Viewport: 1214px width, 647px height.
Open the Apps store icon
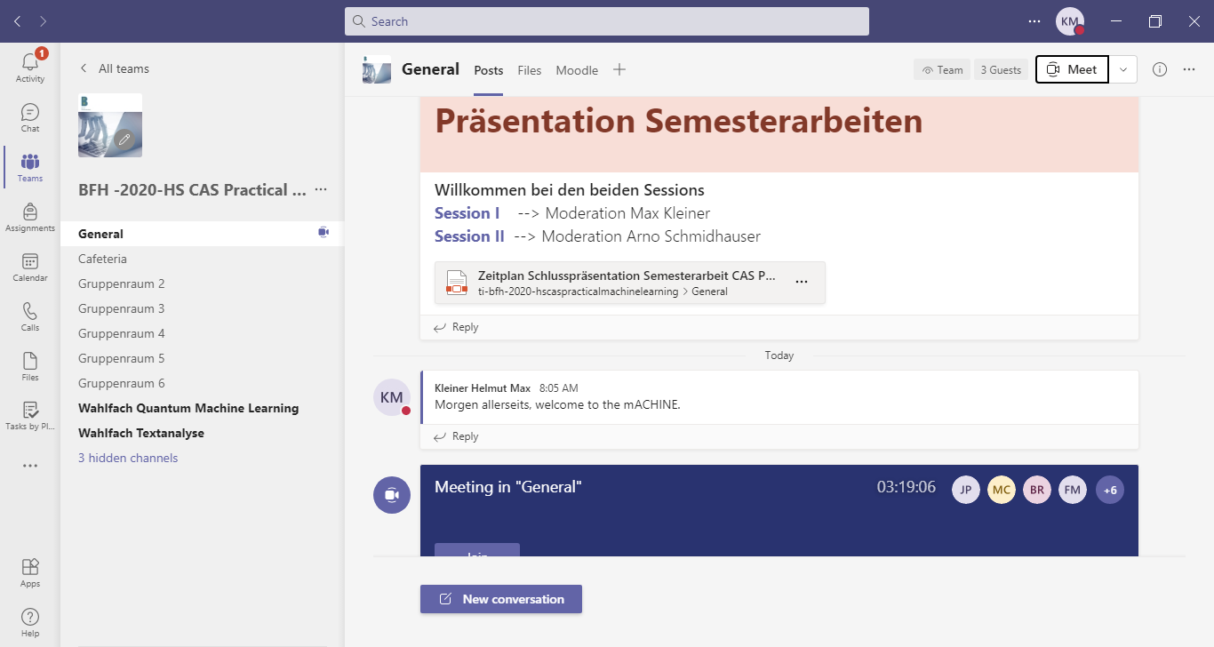[30, 572]
